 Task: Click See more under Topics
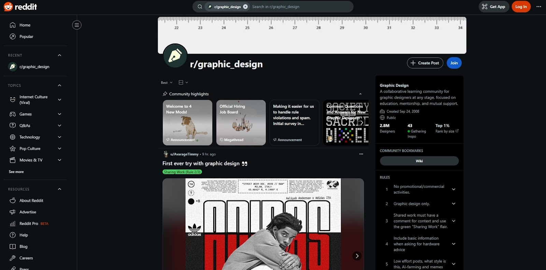coord(16,172)
